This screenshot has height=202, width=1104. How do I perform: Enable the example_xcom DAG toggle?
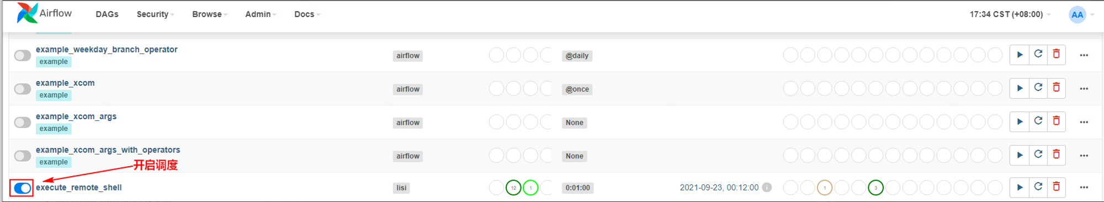tap(23, 89)
